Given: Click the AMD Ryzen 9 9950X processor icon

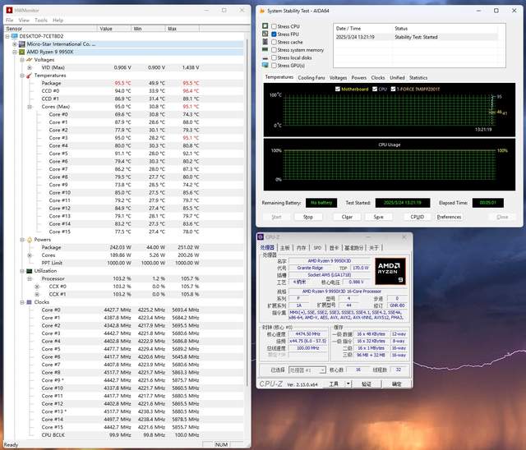Looking at the screenshot, I should (x=22, y=52).
